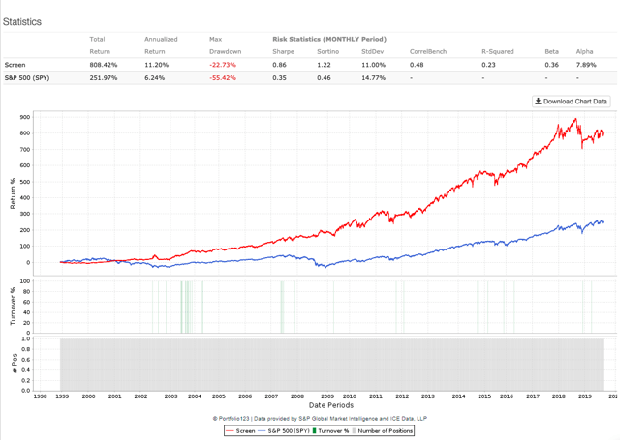Click the Screen row label
This screenshot has width=620, height=440.
(x=15, y=65)
